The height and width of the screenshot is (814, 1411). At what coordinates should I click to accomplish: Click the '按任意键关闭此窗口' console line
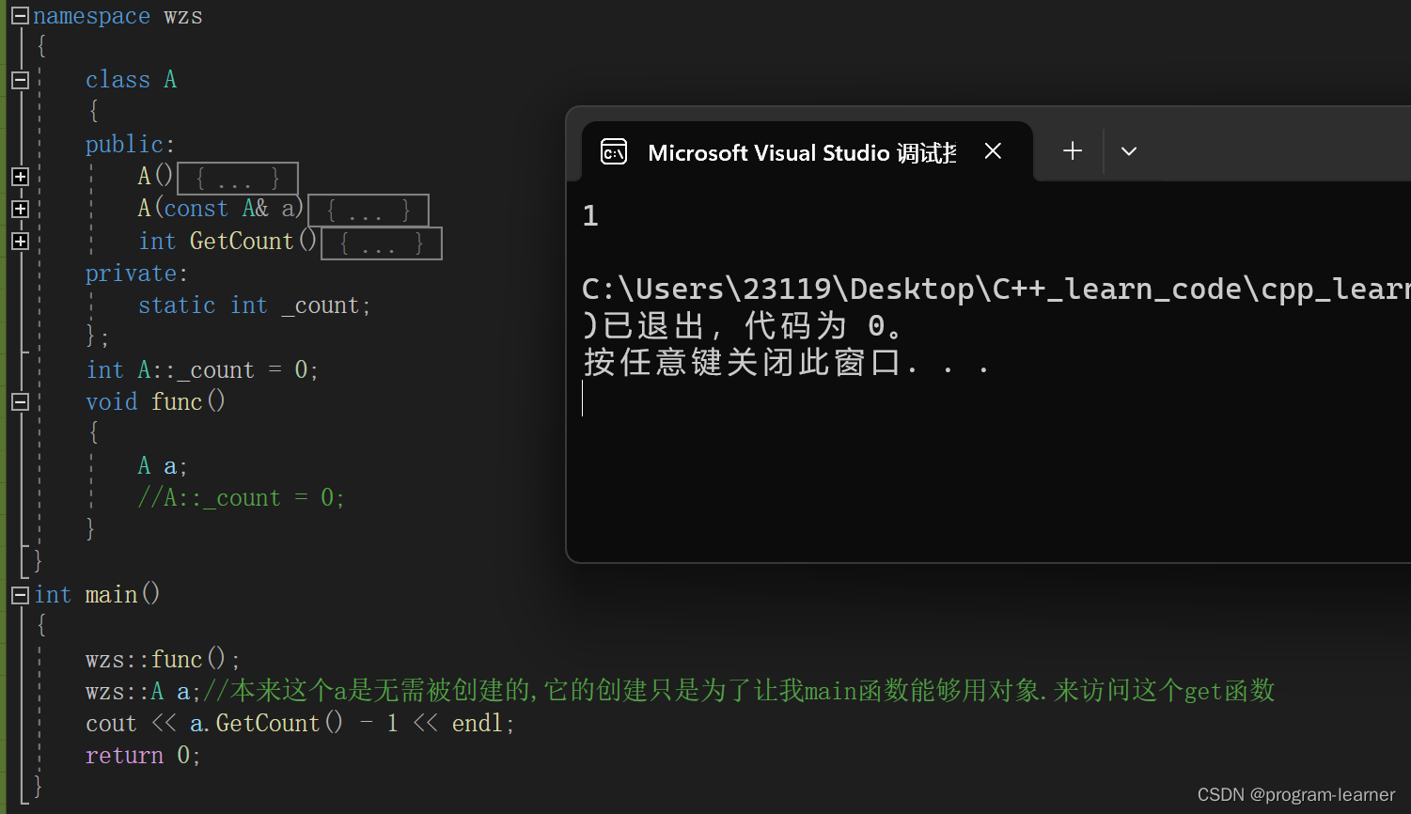point(786,363)
